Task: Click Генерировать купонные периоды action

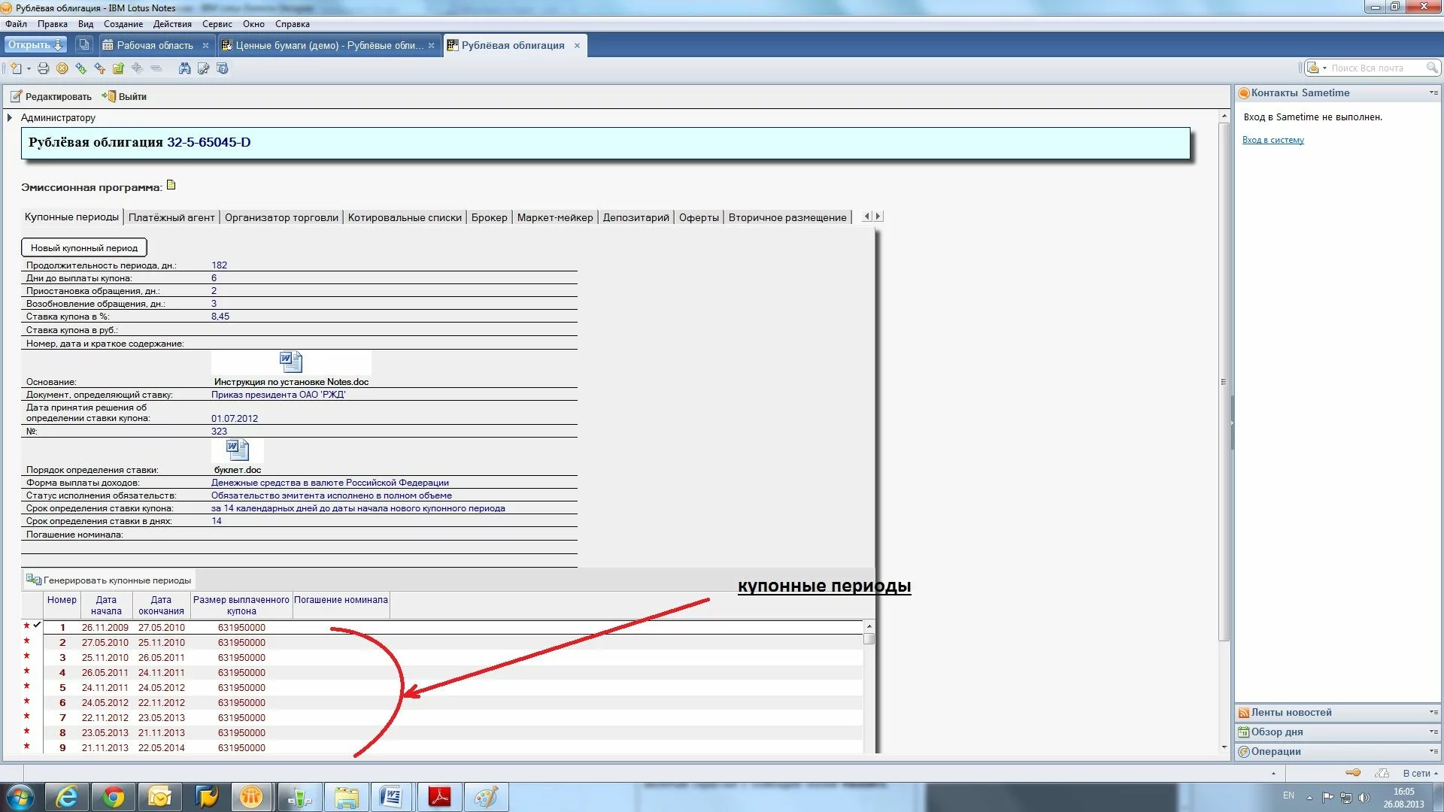Action: pyautogui.click(x=109, y=580)
